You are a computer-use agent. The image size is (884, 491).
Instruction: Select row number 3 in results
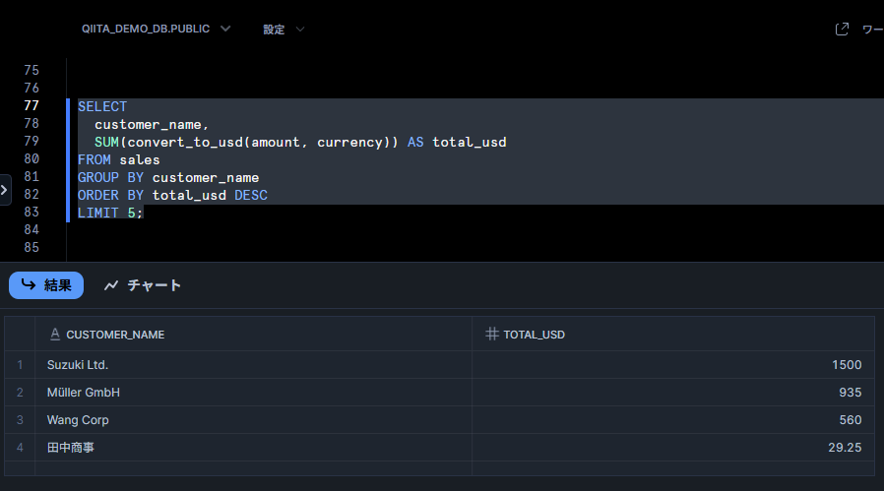tap(20, 420)
